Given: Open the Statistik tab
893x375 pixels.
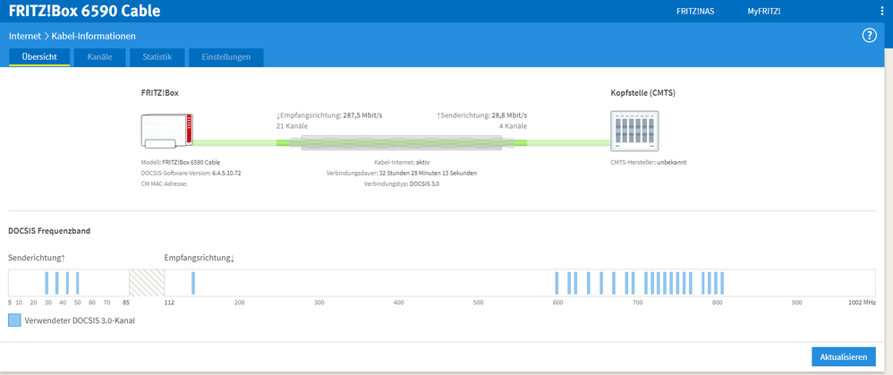Looking at the screenshot, I should 157,57.
